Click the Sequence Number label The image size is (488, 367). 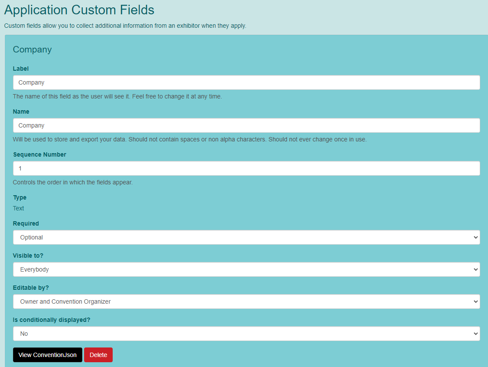(39, 154)
